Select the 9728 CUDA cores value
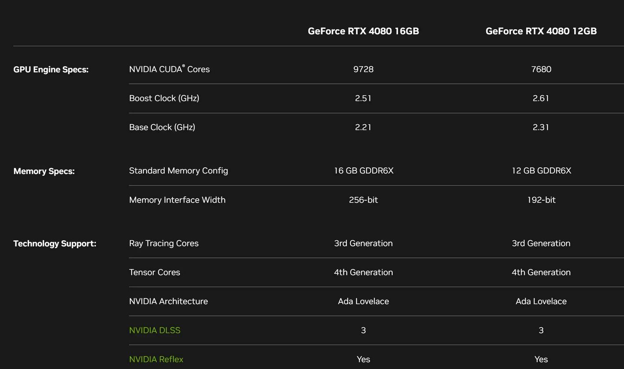Image resolution: width=624 pixels, height=369 pixels. point(363,69)
